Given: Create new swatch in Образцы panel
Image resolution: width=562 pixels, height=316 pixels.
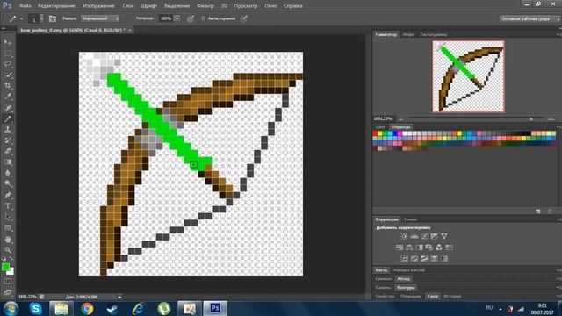Looking at the screenshot, I should tap(538, 212).
